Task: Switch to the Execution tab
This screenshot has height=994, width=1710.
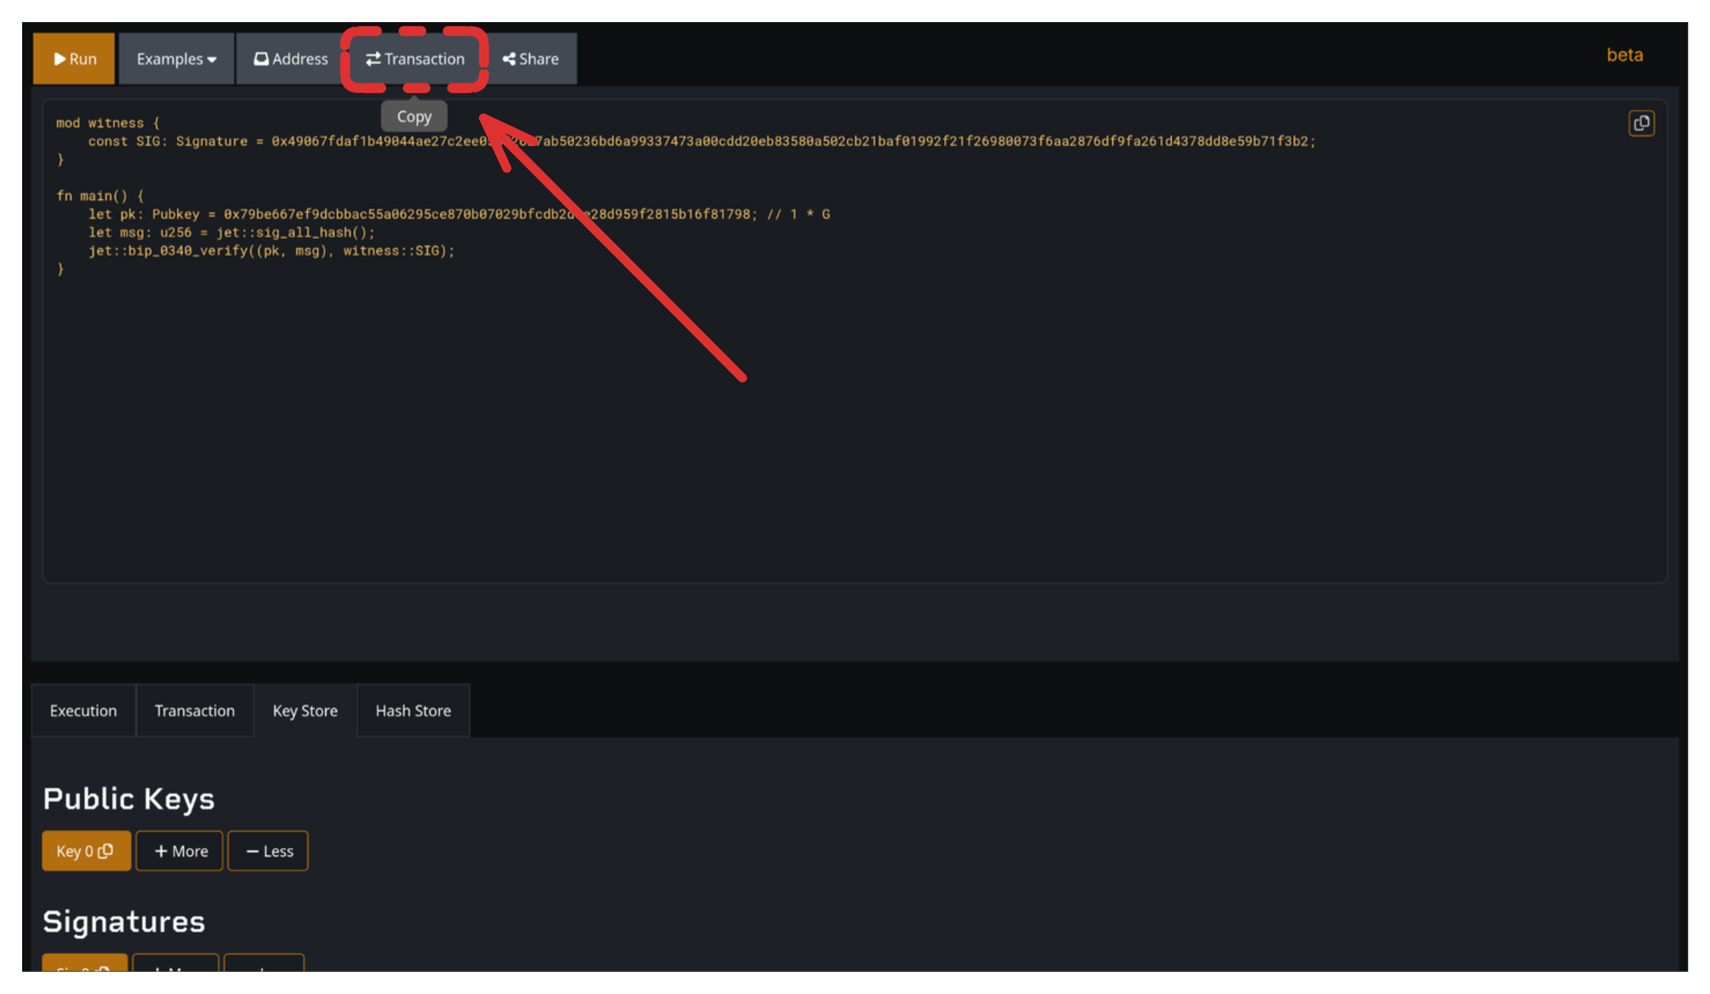Action: [x=83, y=711]
